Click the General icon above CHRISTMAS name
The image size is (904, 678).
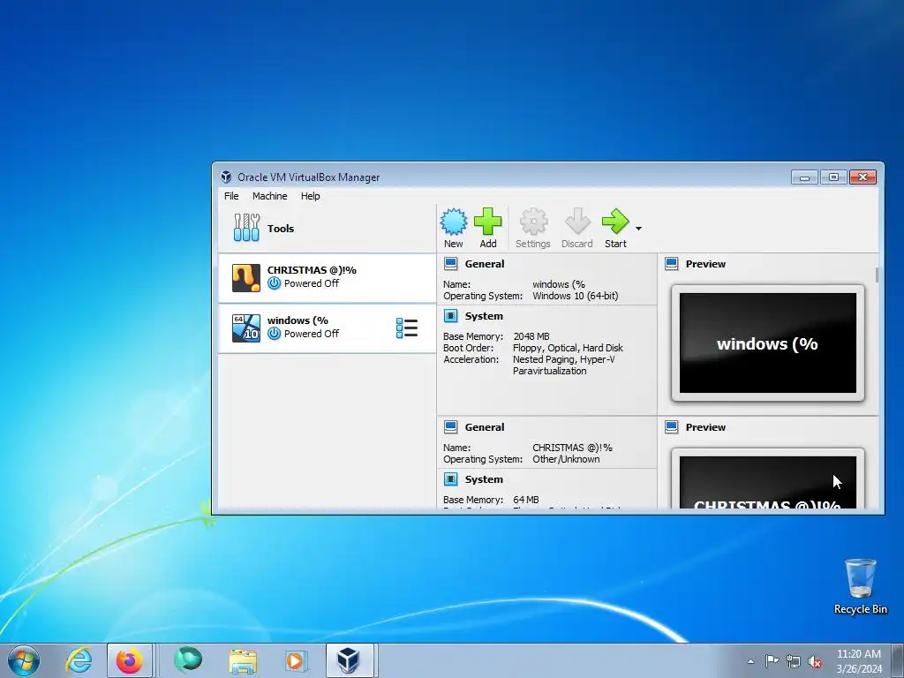pyautogui.click(x=451, y=427)
